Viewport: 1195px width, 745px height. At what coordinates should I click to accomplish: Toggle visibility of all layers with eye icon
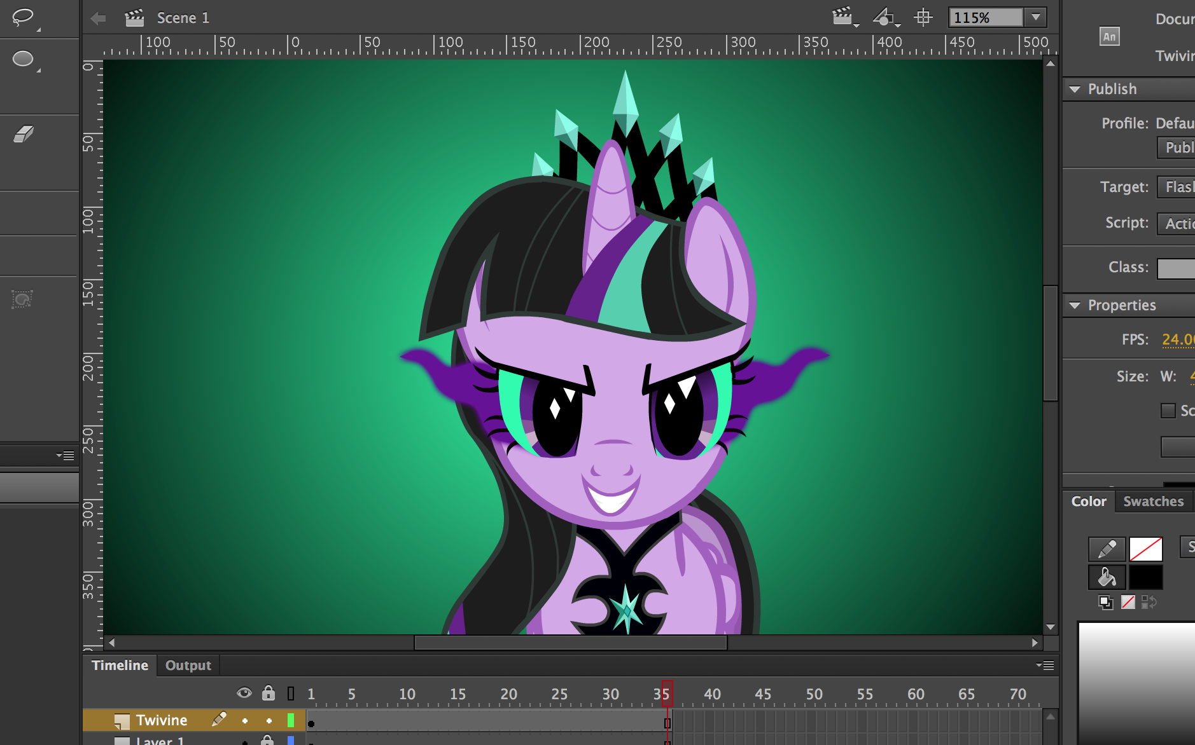[244, 693]
